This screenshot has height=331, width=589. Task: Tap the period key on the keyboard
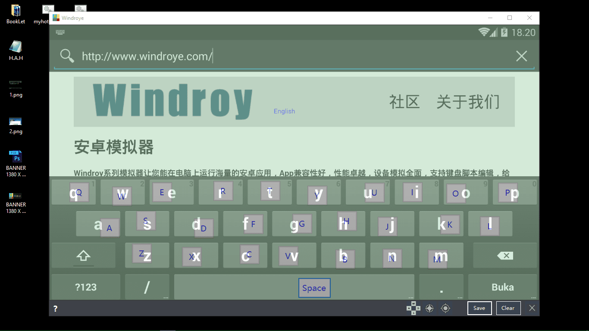click(441, 287)
